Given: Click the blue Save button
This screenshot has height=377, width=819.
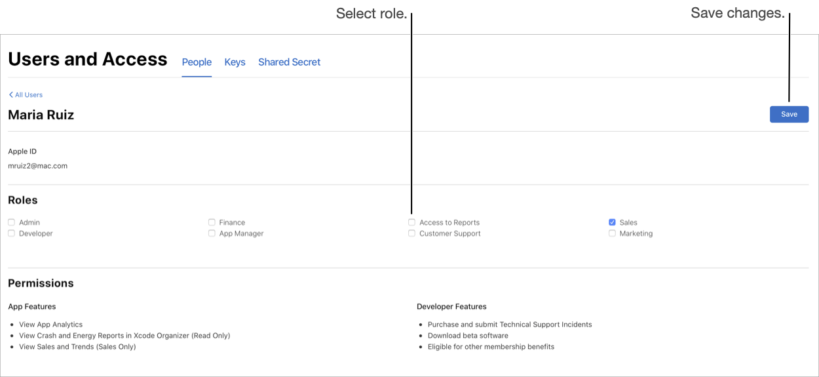Looking at the screenshot, I should (x=789, y=114).
